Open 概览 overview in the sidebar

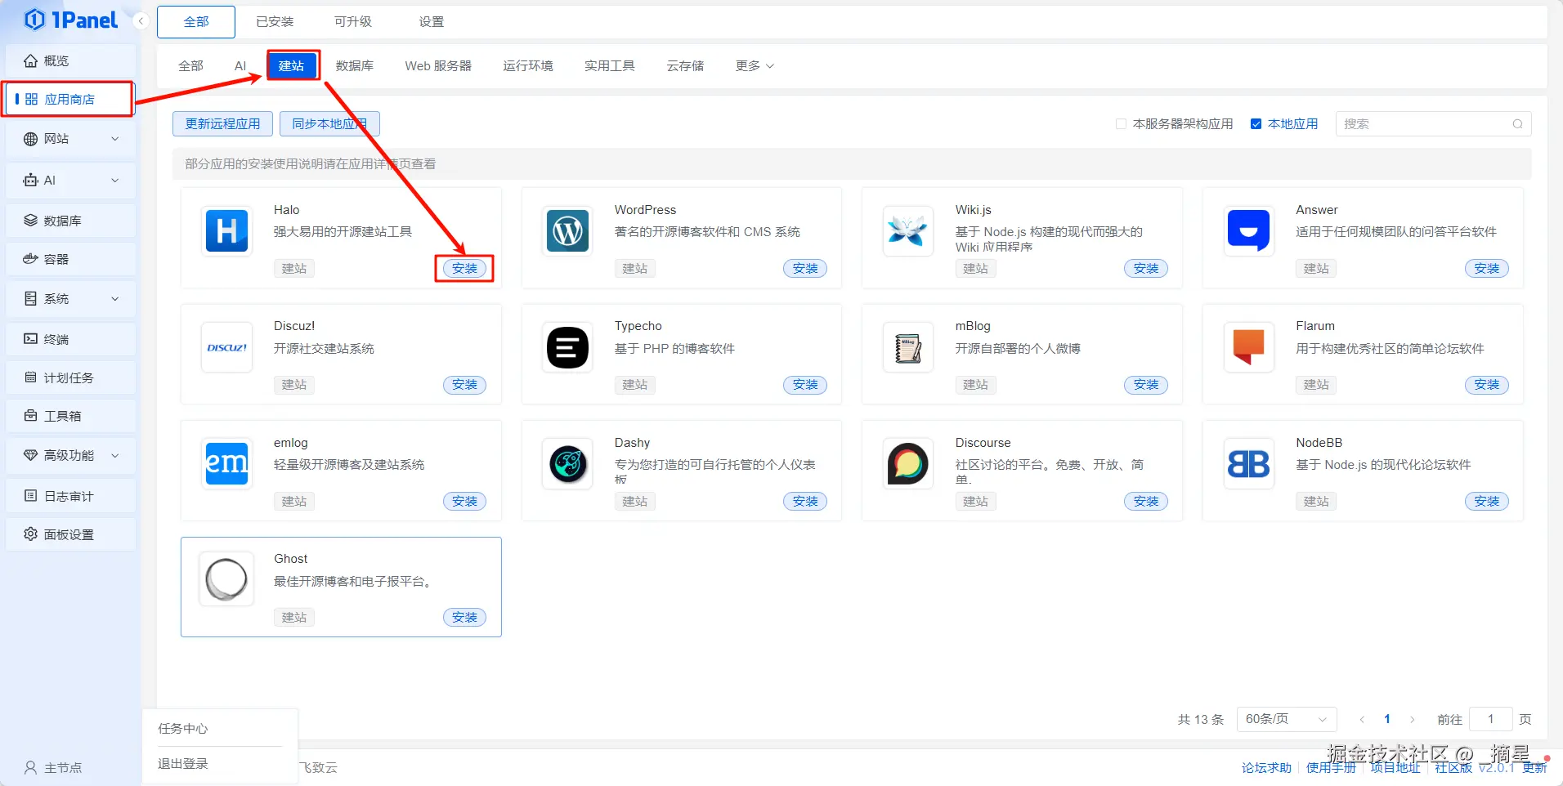click(70, 60)
